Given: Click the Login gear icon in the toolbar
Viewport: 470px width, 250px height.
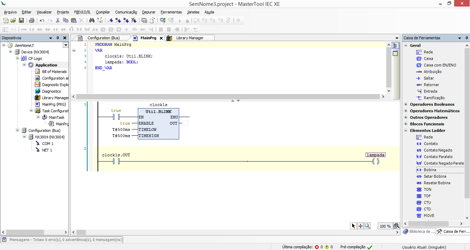Looking at the screenshot, I should pyautogui.click(x=163, y=21).
